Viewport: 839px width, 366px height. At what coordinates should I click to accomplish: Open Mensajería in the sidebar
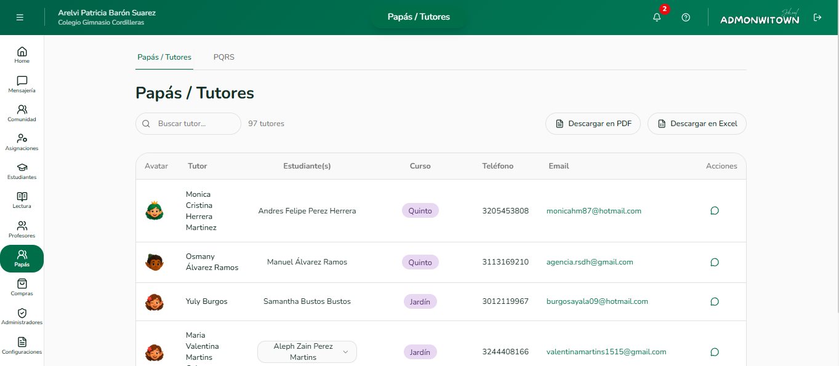(x=22, y=84)
